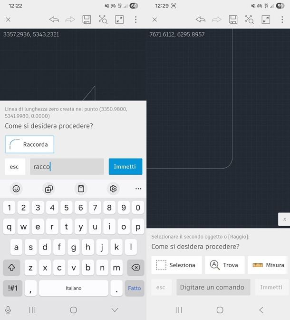Viewport: 290px width, 320px height.
Task: Tap the Fatto key
Action: click(x=135, y=288)
